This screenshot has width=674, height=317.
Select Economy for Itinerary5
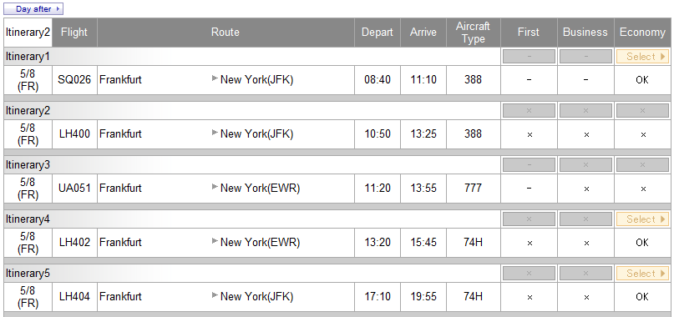click(x=642, y=273)
